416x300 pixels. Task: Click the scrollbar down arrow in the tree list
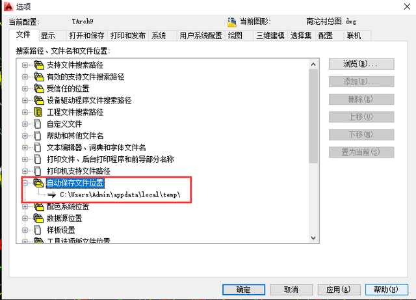pyautogui.click(x=313, y=238)
